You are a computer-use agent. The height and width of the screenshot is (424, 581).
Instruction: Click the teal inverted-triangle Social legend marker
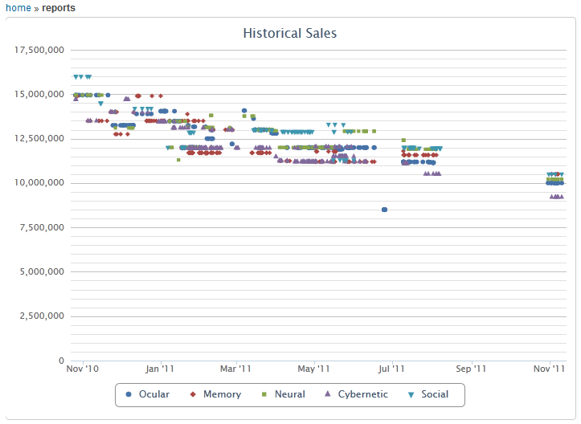click(411, 394)
